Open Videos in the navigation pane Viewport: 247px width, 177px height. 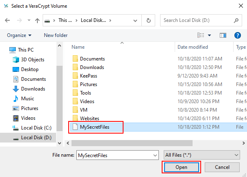tap(24, 118)
